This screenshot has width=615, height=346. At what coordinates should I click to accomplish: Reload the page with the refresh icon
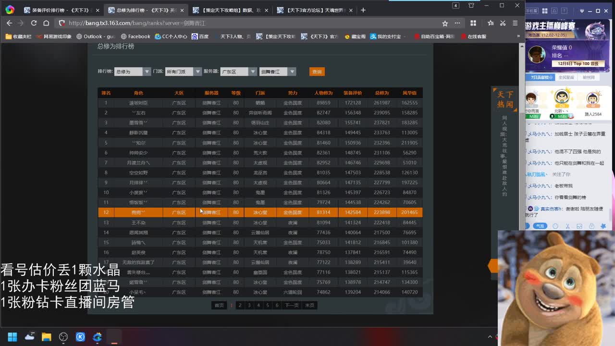click(x=34, y=23)
